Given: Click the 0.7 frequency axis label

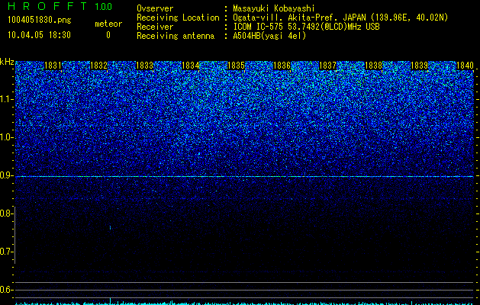Looking at the screenshot, I should [6, 252].
